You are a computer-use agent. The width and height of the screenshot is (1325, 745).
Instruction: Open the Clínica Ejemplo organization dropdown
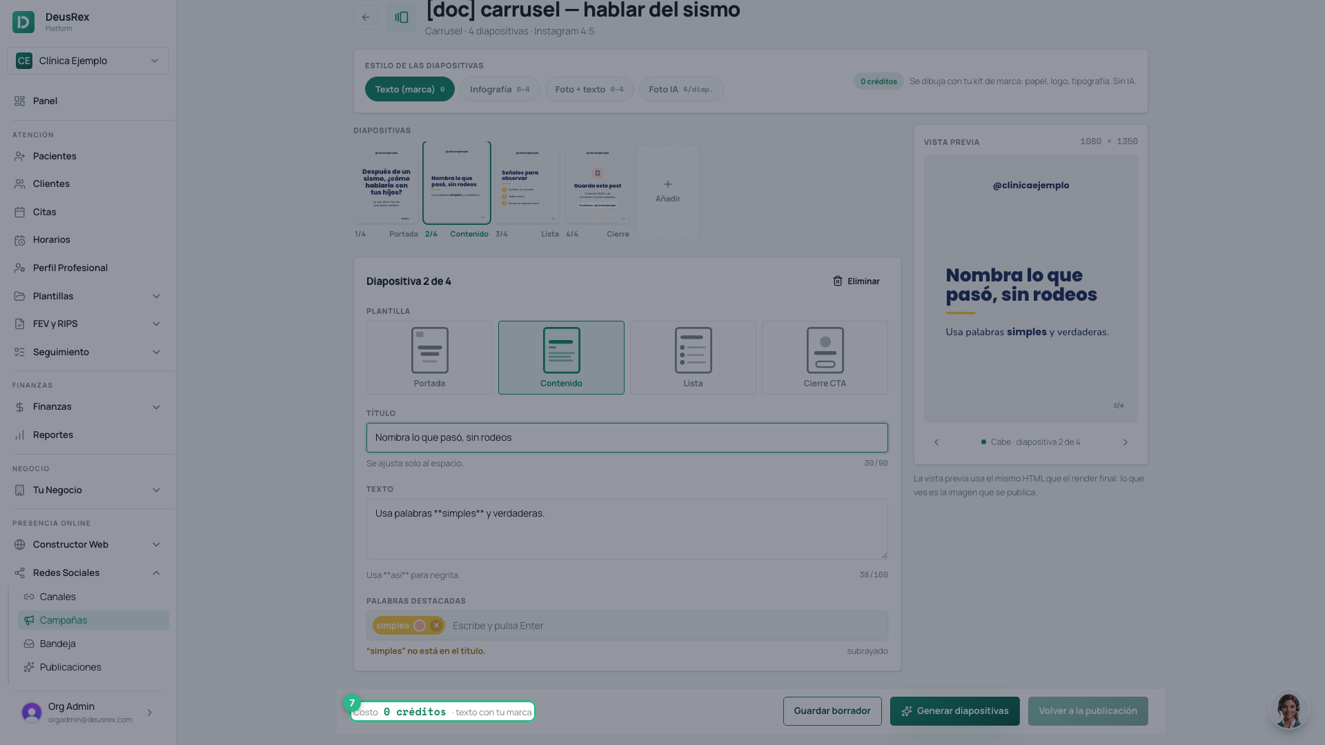point(88,61)
